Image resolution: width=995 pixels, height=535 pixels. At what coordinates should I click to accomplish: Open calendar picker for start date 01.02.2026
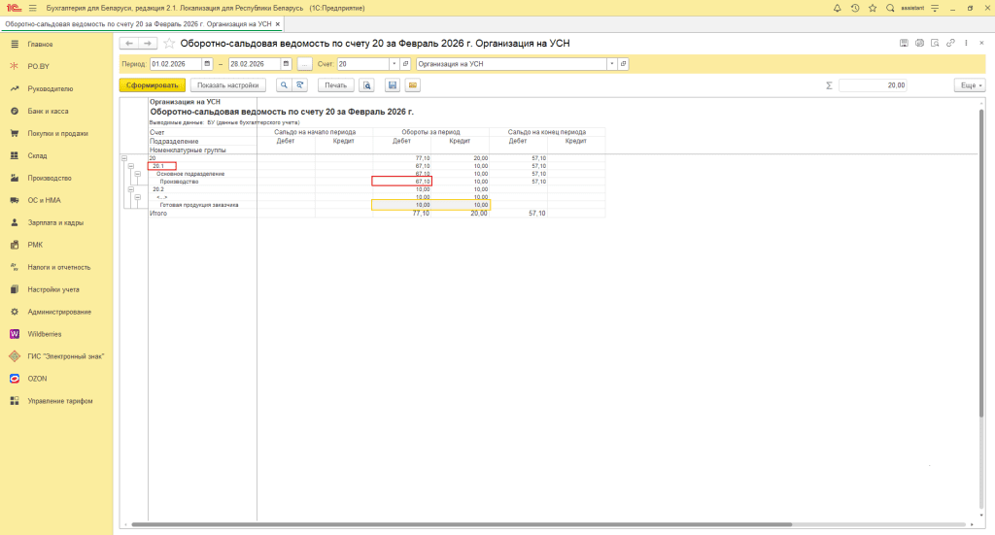(x=206, y=64)
